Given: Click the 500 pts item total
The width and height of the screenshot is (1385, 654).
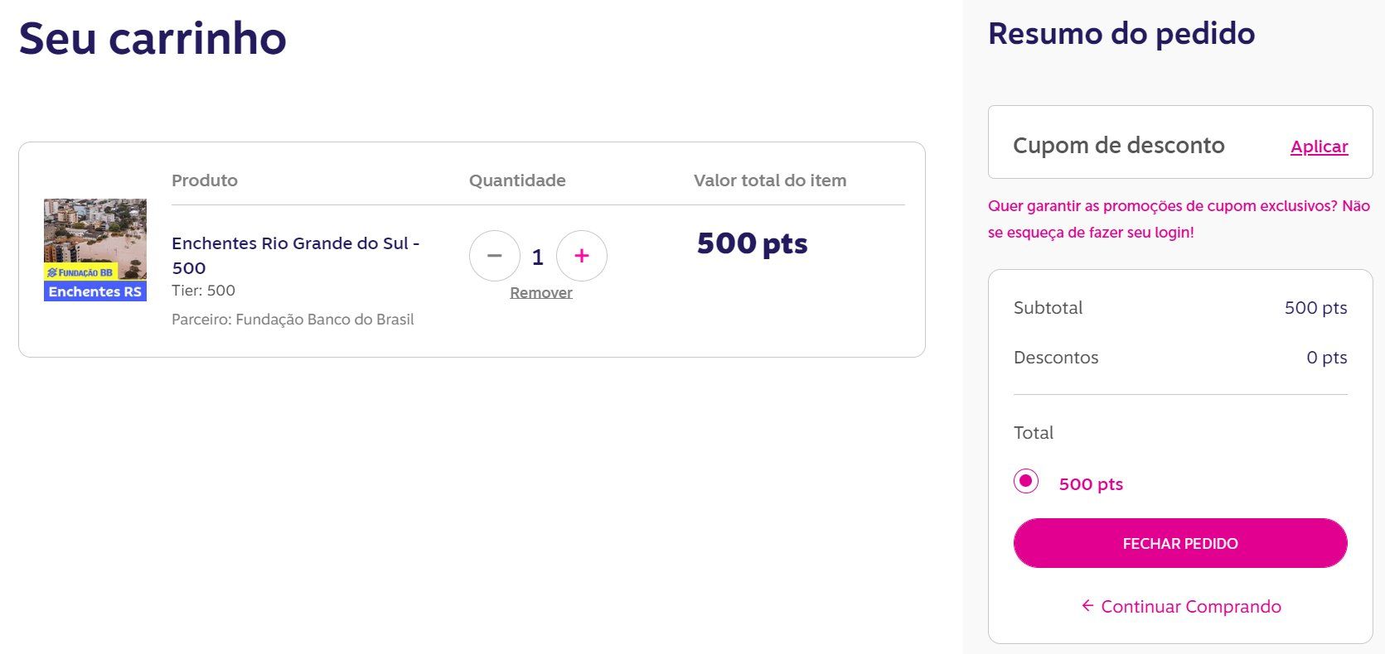Looking at the screenshot, I should (752, 243).
